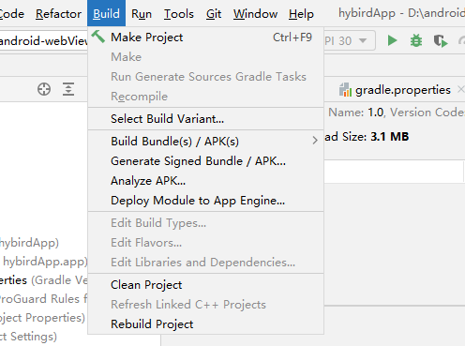Viewport: 465px width, 346px height.
Task: Open the API 30 device dropdown
Action: [349, 40]
